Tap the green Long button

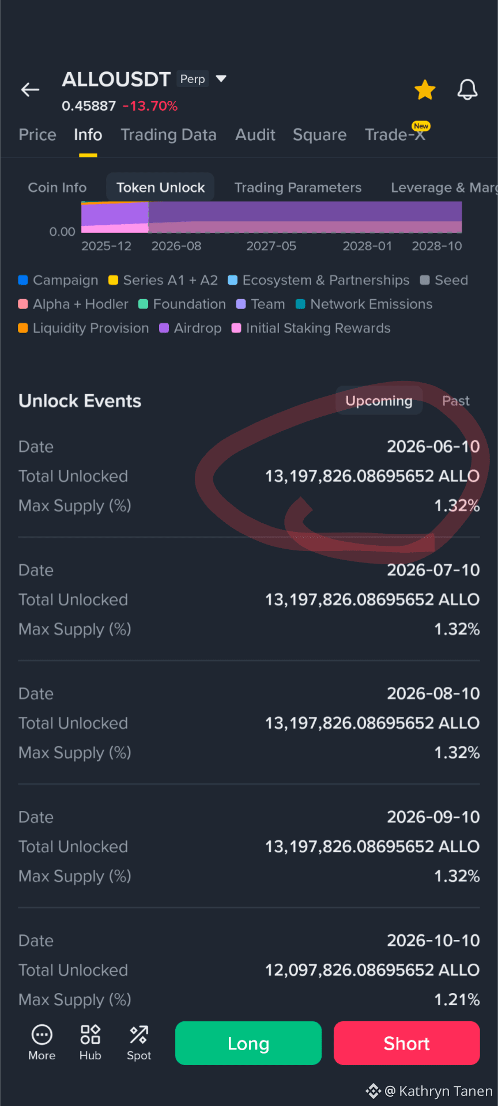pyautogui.click(x=248, y=1043)
